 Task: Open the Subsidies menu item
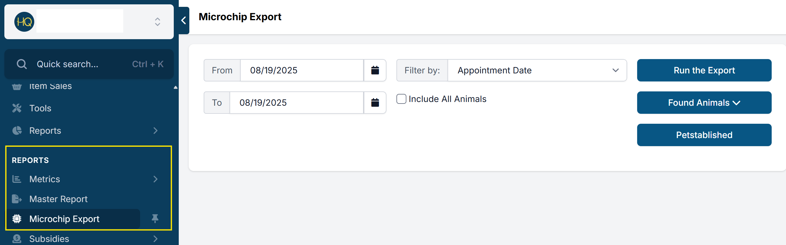[49, 239]
